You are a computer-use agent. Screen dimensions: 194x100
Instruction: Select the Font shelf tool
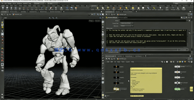pyautogui.click(x=56, y=8)
